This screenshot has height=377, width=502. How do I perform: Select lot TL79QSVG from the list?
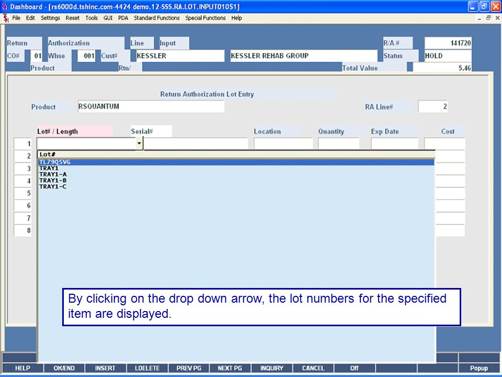tap(236, 162)
